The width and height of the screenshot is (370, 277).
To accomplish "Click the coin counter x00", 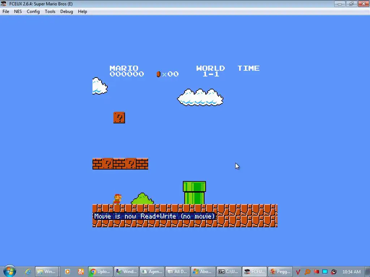I will click(x=168, y=74).
